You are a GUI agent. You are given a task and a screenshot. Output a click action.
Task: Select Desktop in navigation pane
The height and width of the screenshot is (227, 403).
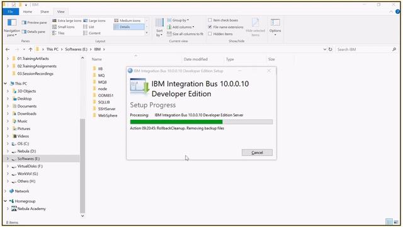(x=25, y=98)
